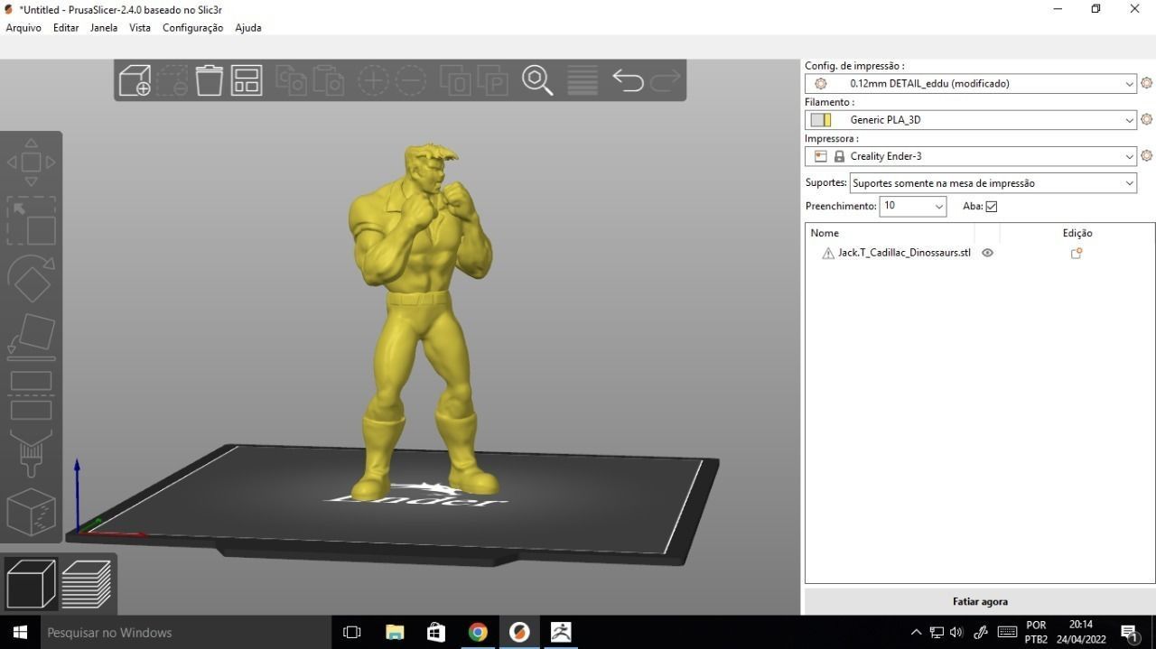This screenshot has height=649, width=1156.
Task: Click the Split to objects icon
Action: point(455,80)
